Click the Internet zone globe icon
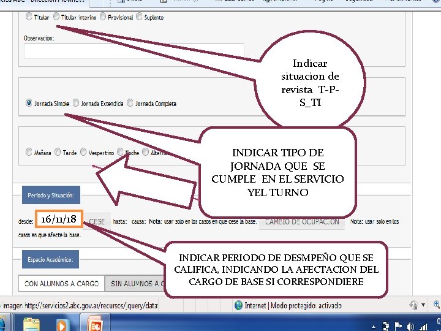This screenshot has height=331, width=441. (x=238, y=306)
